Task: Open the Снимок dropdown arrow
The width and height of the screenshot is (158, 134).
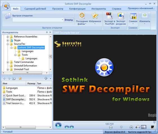Action: [x=133, y=24]
